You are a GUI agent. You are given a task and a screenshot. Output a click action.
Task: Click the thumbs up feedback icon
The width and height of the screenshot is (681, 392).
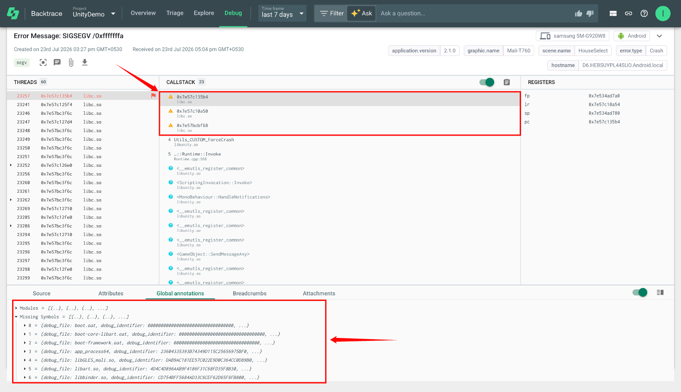(578, 13)
